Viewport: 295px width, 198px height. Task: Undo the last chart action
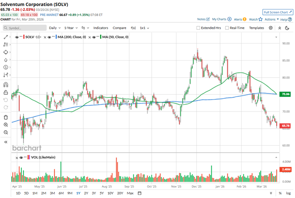[5, 100]
